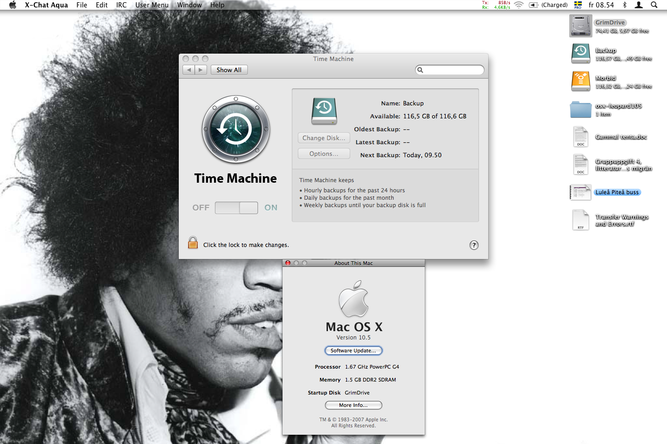Click the large Time Machine clock icon

(236, 129)
